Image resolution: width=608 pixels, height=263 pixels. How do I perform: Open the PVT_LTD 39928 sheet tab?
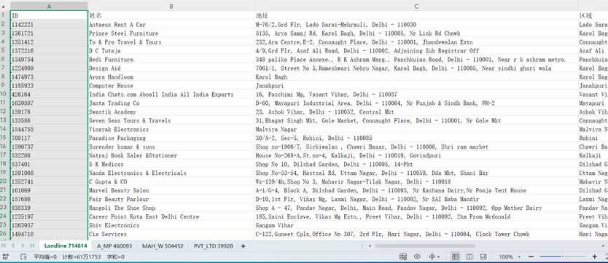tap(214, 246)
